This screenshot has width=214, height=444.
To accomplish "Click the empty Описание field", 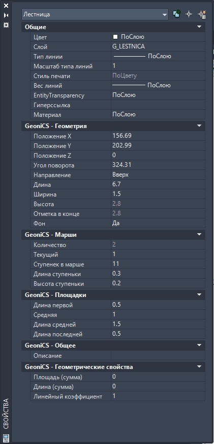I will (x=158, y=355).
